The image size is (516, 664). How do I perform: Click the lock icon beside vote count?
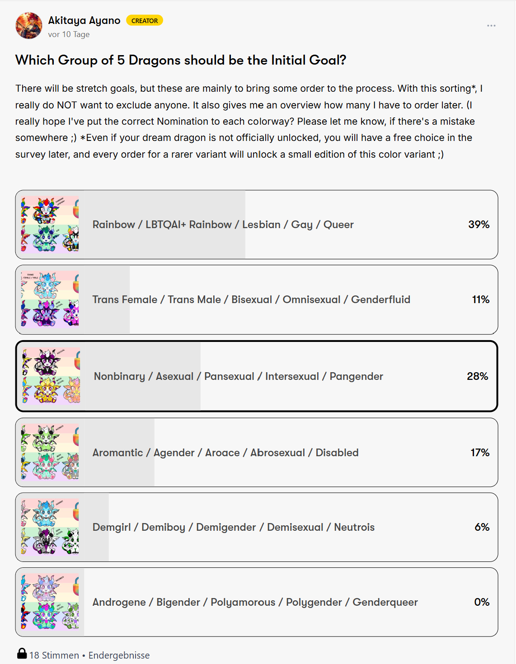coord(22,654)
